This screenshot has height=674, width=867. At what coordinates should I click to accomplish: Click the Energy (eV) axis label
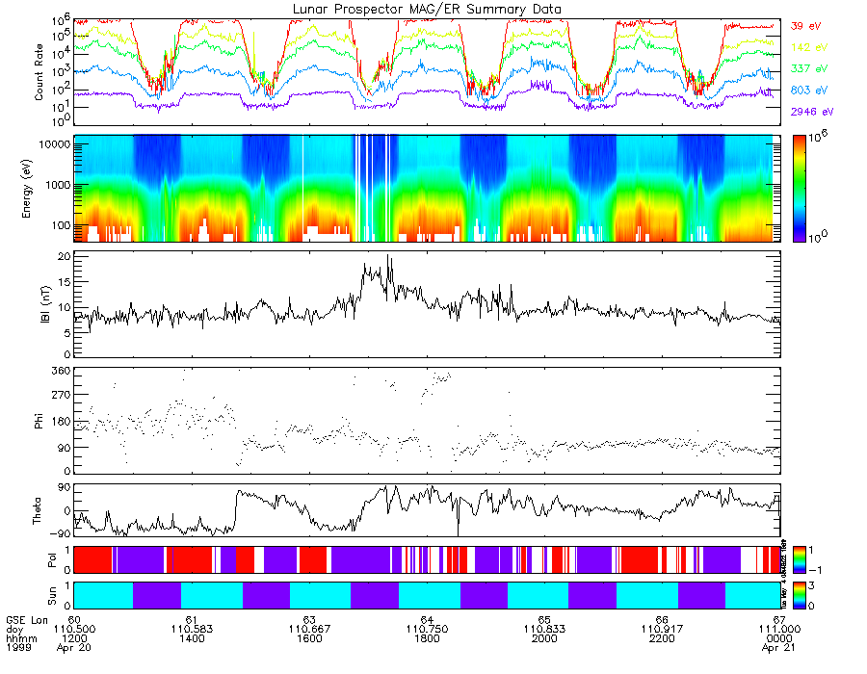pyautogui.click(x=26, y=189)
